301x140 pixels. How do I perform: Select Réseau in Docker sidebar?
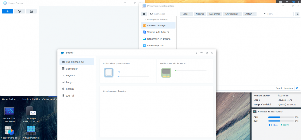pyautogui.click(x=77, y=89)
